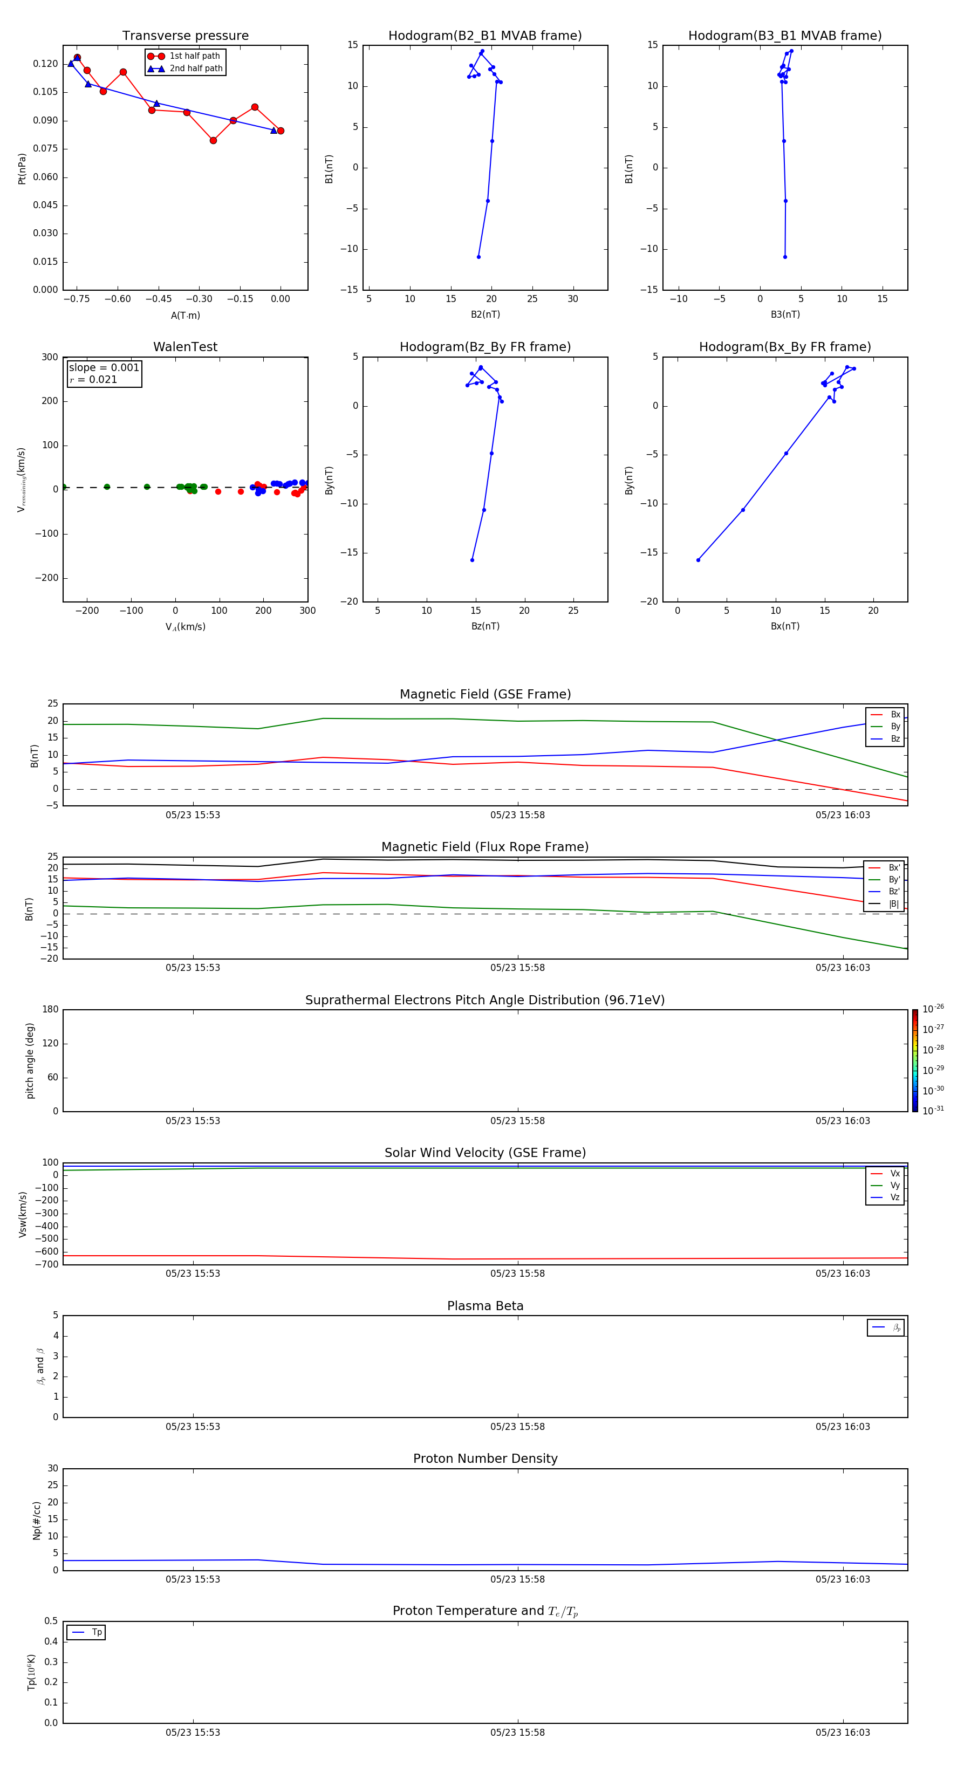The width and height of the screenshot is (971, 1780).
Task: Click "05/23 15:53" tick under Plasma Beta plot
Action: 193,1426
